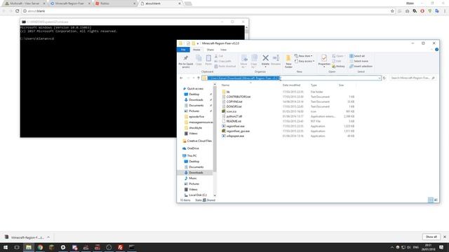Expand the address bar history dropdown
449x252 pixels.
(379, 78)
